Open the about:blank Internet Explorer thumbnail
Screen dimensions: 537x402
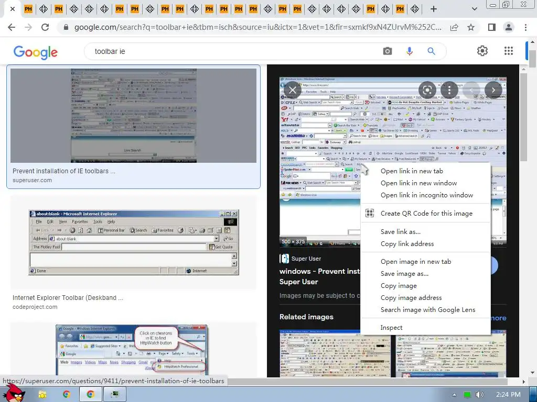coord(134,242)
